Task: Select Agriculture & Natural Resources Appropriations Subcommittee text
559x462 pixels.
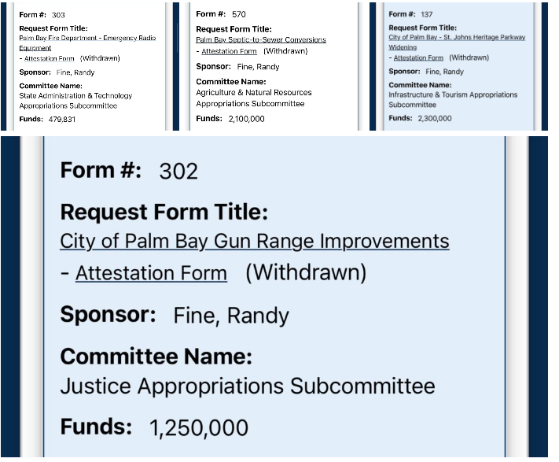Action: pyautogui.click(x=253, y=98)
